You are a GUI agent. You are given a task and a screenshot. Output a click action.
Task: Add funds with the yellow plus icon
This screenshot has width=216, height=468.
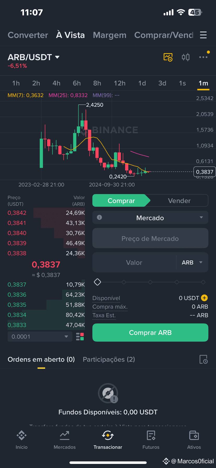point(205,298)
